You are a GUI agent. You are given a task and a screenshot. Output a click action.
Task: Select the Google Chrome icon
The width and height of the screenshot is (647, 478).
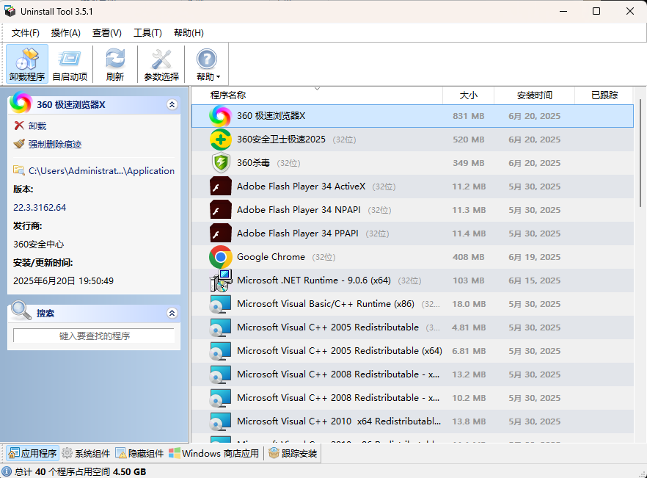pos(220,257)
